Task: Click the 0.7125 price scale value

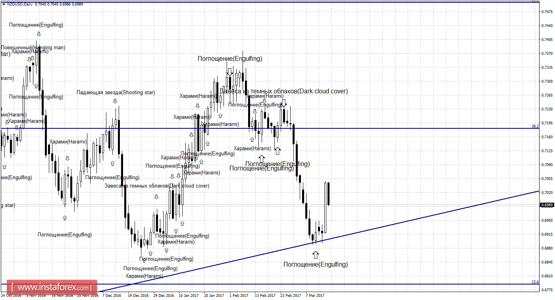Action: (547, 151)
